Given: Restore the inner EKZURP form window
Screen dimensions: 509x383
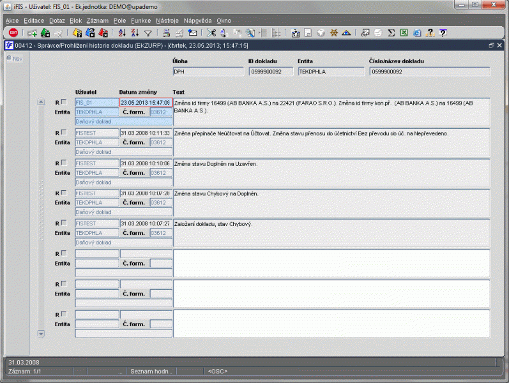Looking at the screenshot, I should [x=492, y=45].
